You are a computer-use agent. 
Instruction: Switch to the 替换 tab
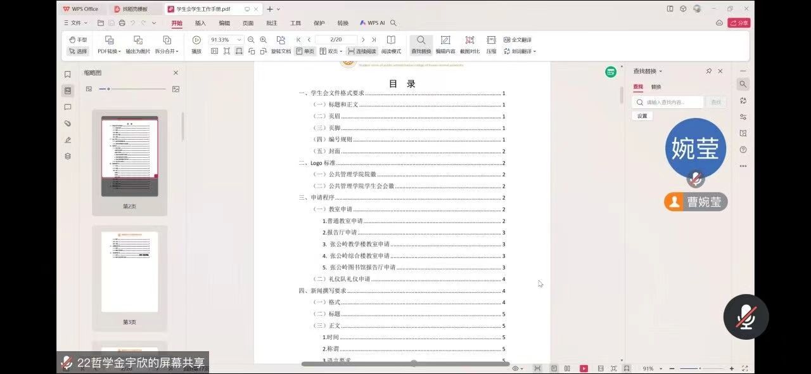(656, 87)
